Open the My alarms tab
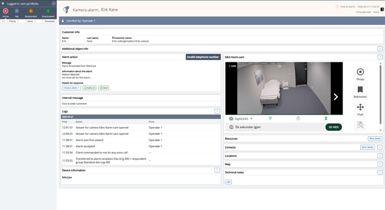 [17, 13]
